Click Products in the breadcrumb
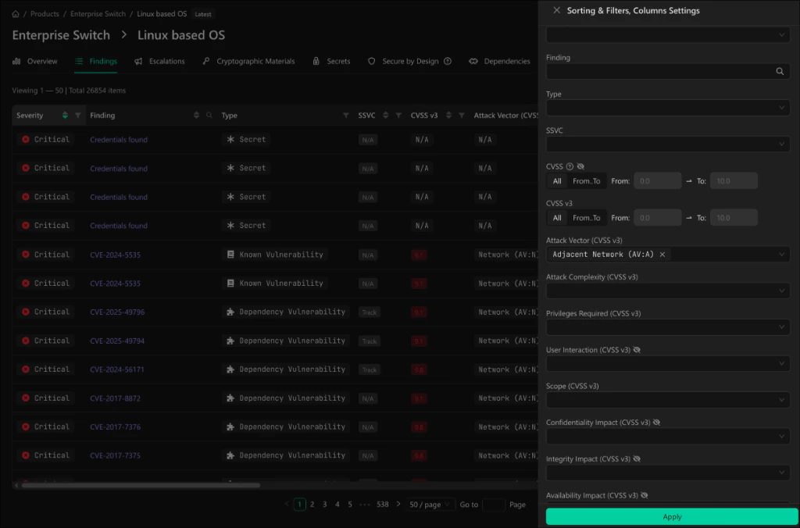This screenshot has height=528, width=800. [x=45, y=14]
